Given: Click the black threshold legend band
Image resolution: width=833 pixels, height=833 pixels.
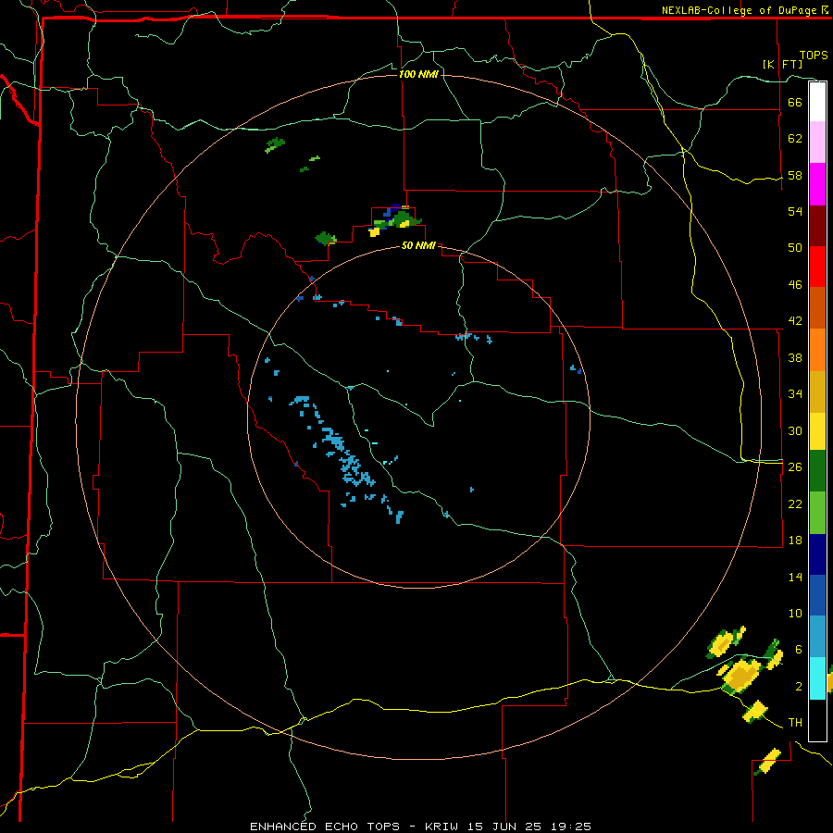Looking at the screenshot, I should [817, 720].
